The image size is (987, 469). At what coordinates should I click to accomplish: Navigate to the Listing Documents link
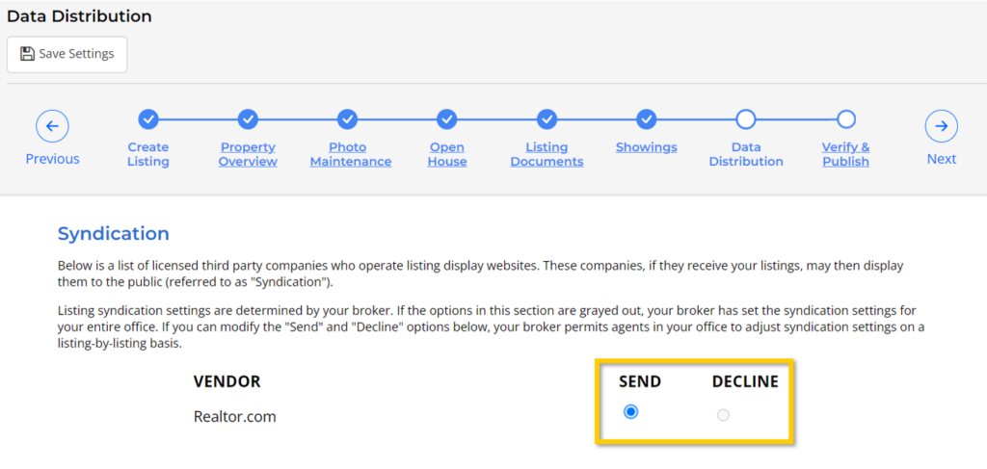coord(547,154)
